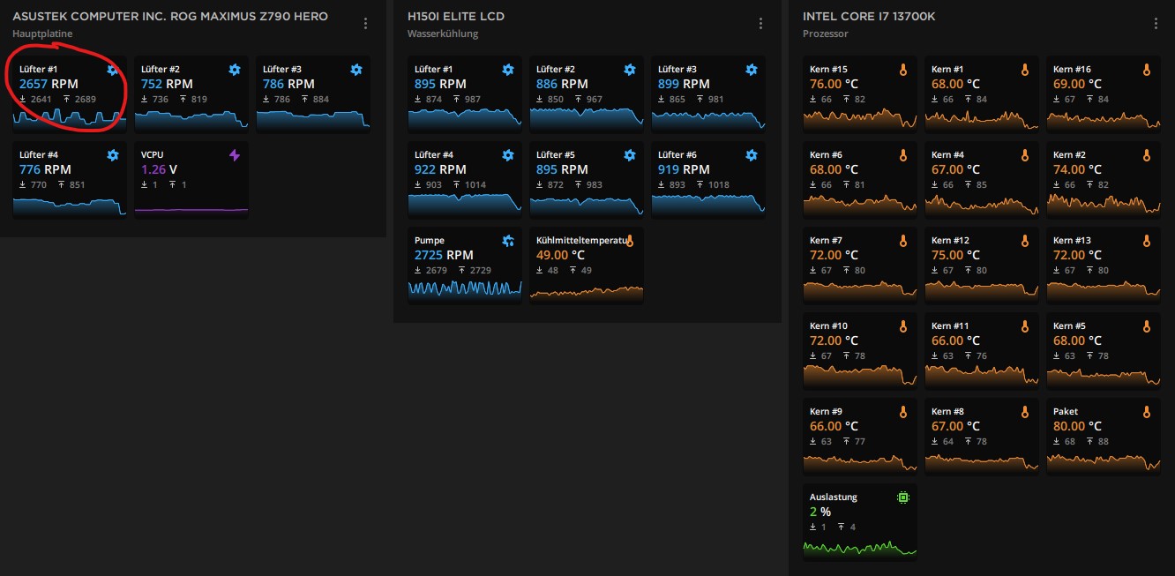The width and height of the screenshot is (1175, 576).
Task: Click the thermometer icon on Kern #12
Action: tap(1025, 241)
